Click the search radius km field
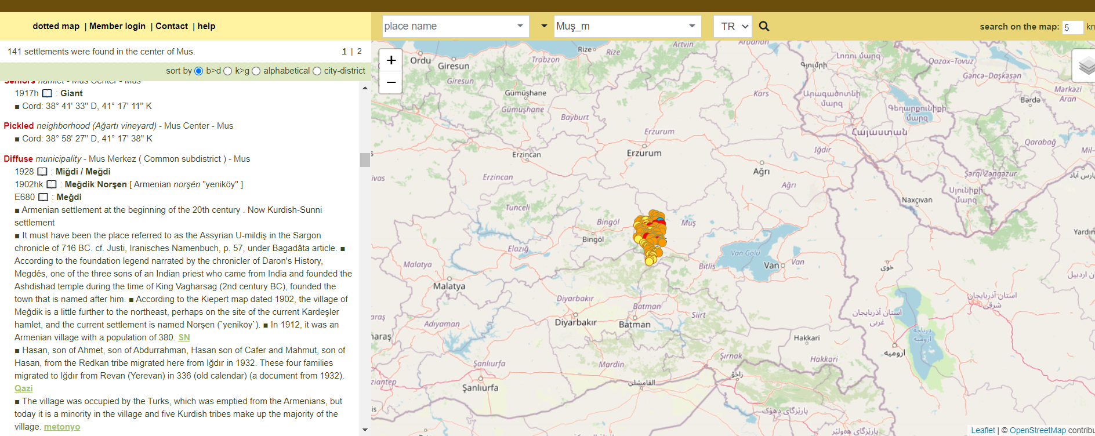Viewport: 1095px width, 436px height. tap(1072, 27)
